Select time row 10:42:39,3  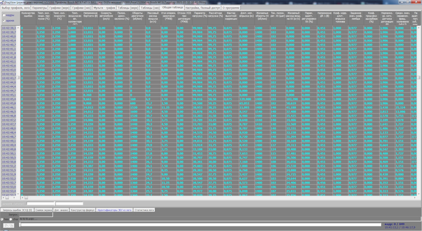coord(9,28)
